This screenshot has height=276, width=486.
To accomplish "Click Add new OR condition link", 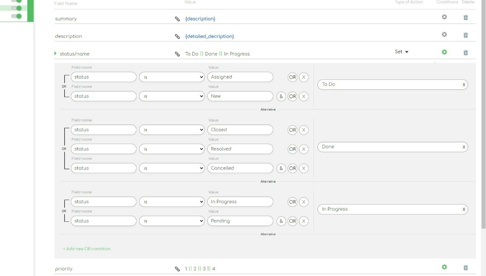I will 87,249.
